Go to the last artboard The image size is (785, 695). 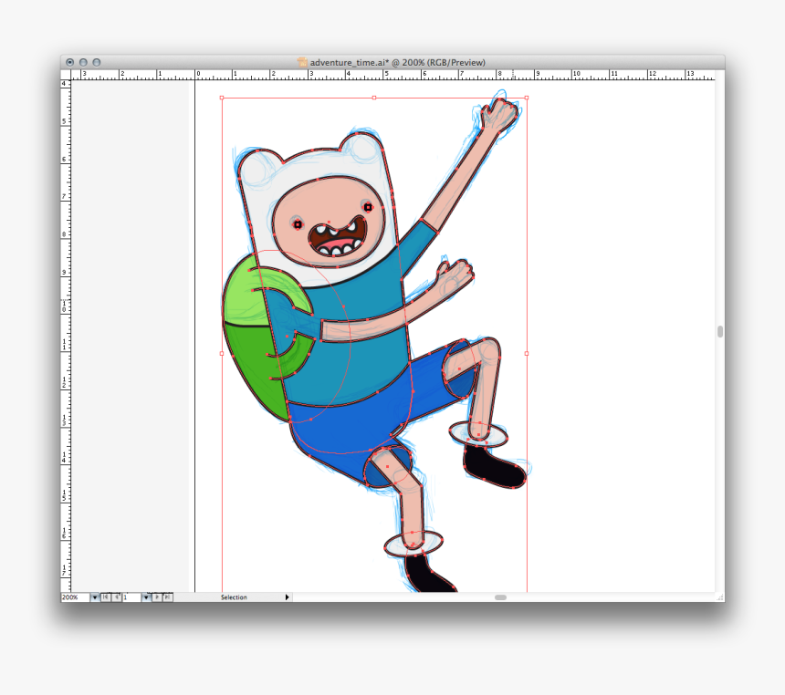click(168, 597)
